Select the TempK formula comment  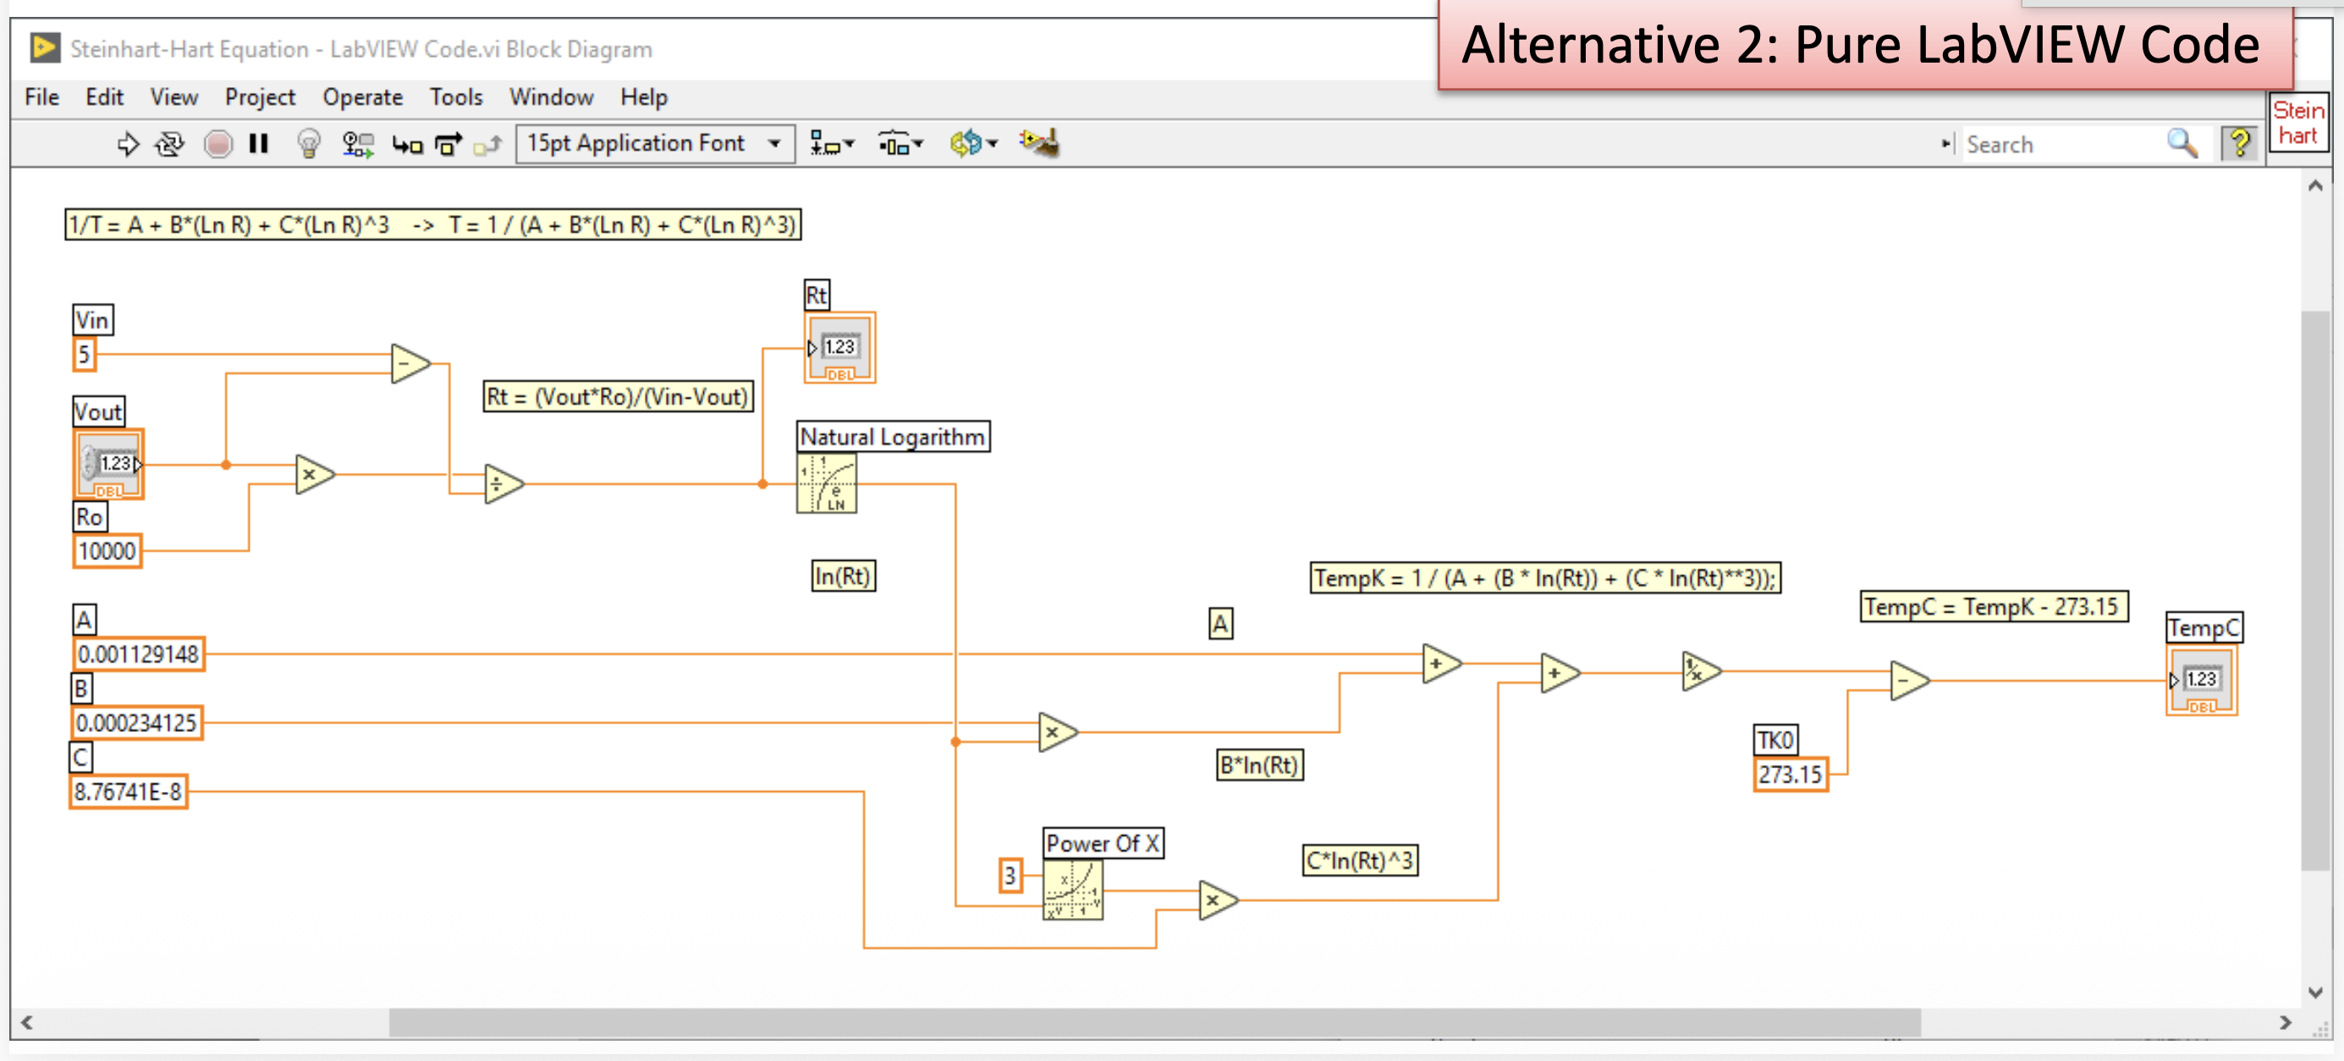tap(1545, 578)
